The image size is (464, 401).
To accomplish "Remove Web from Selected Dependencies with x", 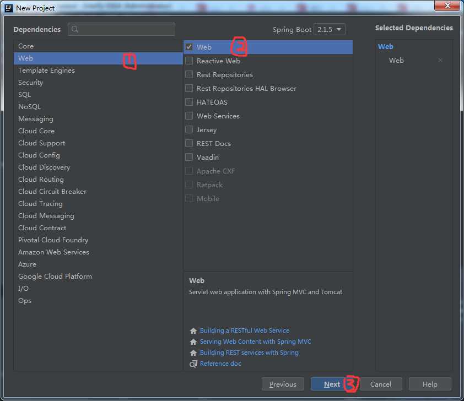I will pyautogui.click(x=440, y=61).
